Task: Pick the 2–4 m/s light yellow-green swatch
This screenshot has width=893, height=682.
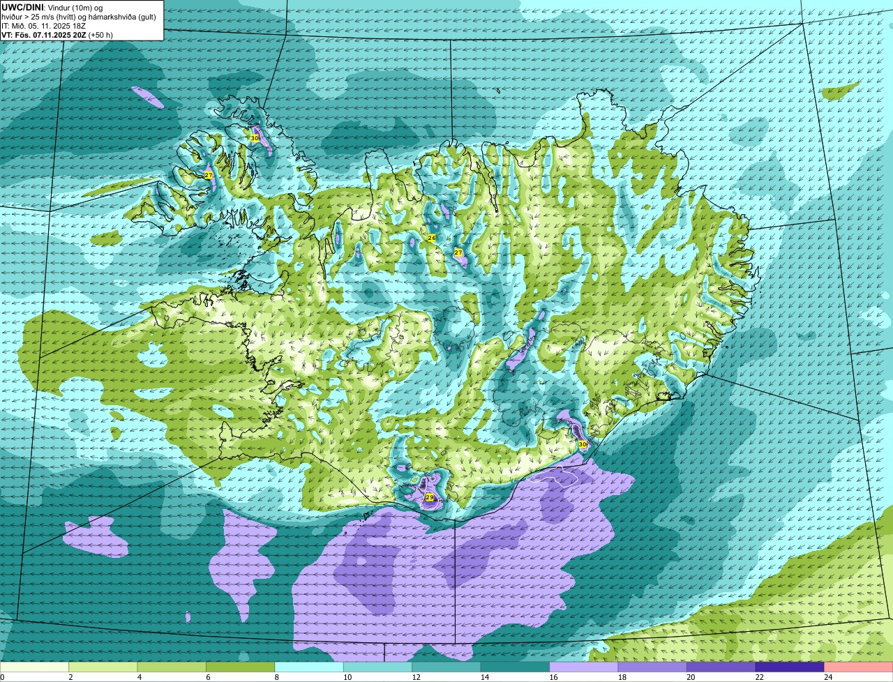Action: click(103, 667)
